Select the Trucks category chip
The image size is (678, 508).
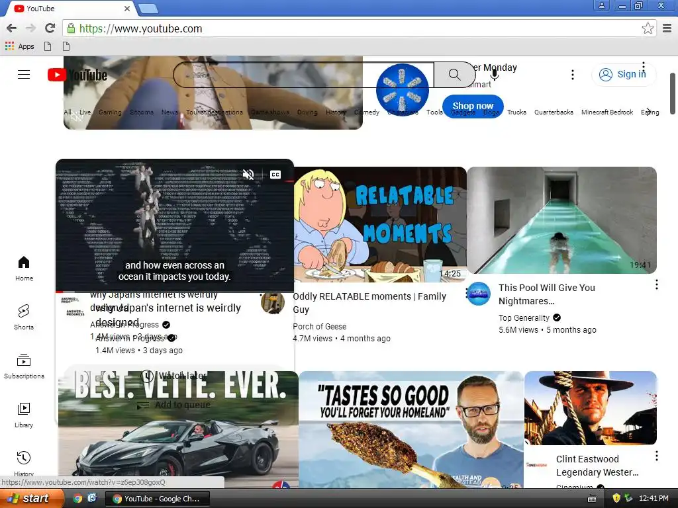[x=516, y=112]
